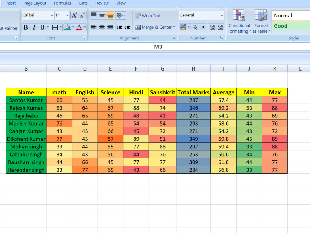Select the Santos Kumar name cell
The image size is (310, 233).
(x=26, y=100)
